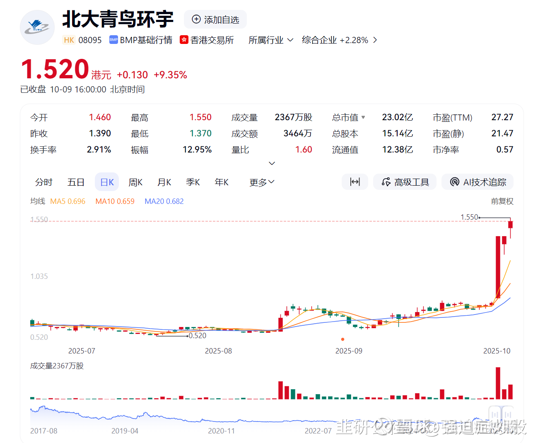Click 今开 value 1.460

(100, 117)
